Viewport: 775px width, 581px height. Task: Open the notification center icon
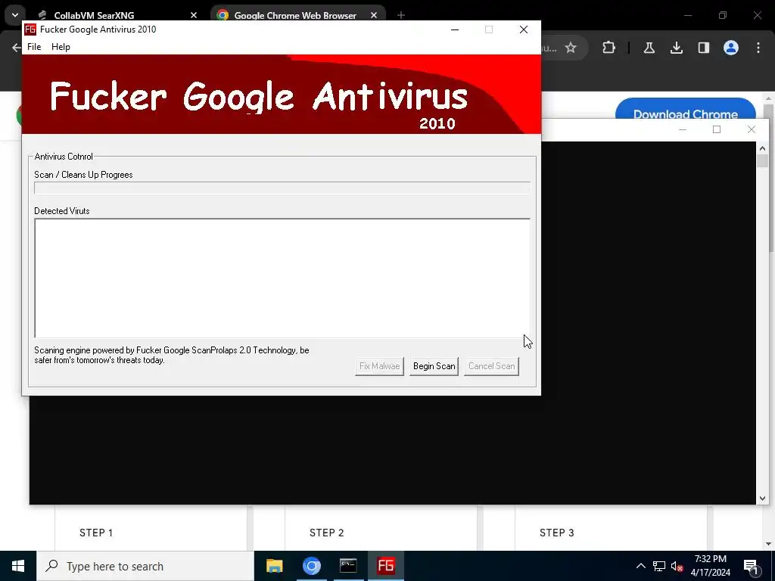(x=751, y=566)
